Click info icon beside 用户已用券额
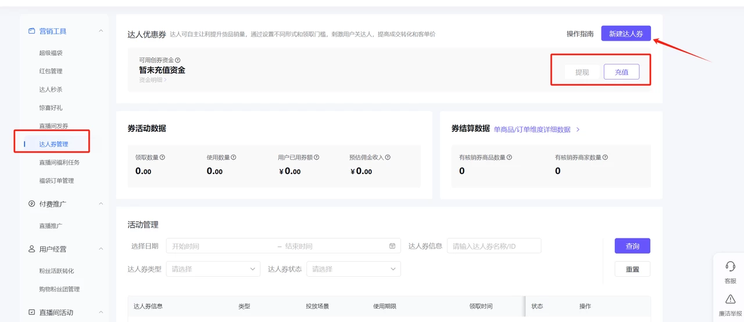744x322 pixels. [x=317, y=157]
